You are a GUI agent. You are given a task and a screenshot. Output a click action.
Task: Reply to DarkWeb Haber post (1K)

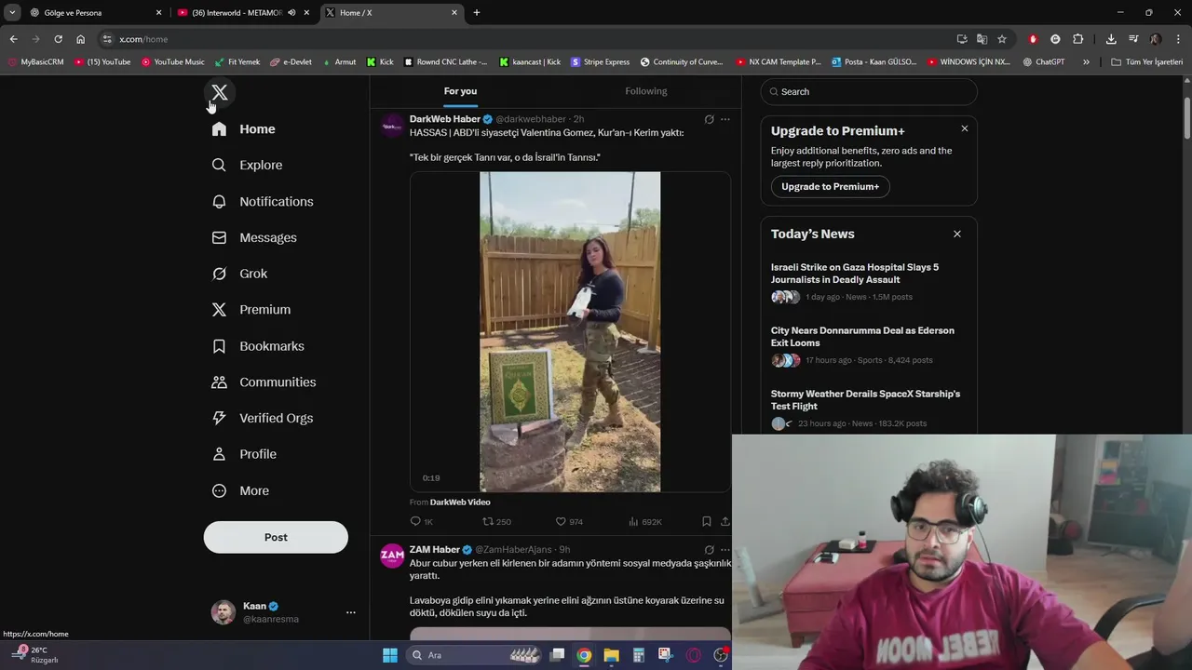422,522
